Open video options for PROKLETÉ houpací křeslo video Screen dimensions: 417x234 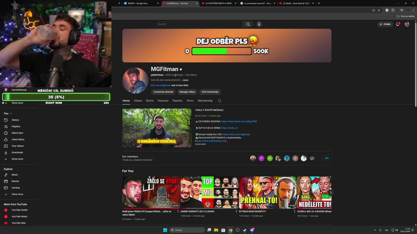tap(178, 211)
